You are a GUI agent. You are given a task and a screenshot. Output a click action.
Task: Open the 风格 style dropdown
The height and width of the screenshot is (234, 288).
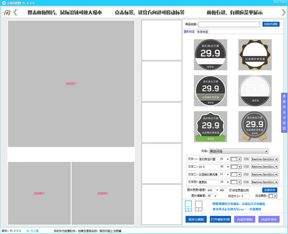(x=239, y=151)
